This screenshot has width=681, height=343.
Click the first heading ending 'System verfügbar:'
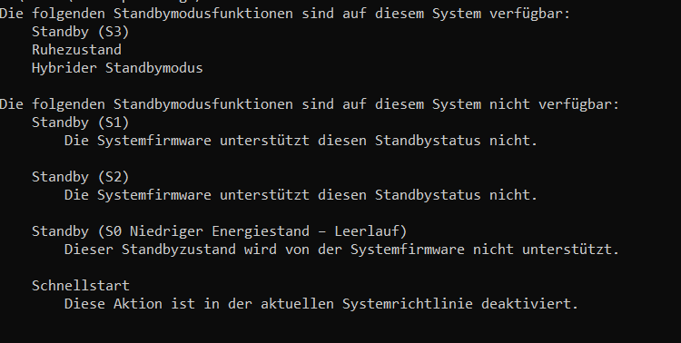[285, 14]
